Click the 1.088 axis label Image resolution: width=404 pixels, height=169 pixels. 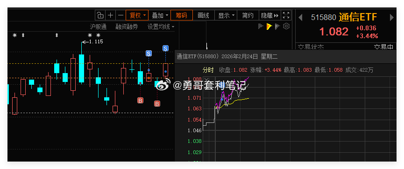[x=195, y=79]
